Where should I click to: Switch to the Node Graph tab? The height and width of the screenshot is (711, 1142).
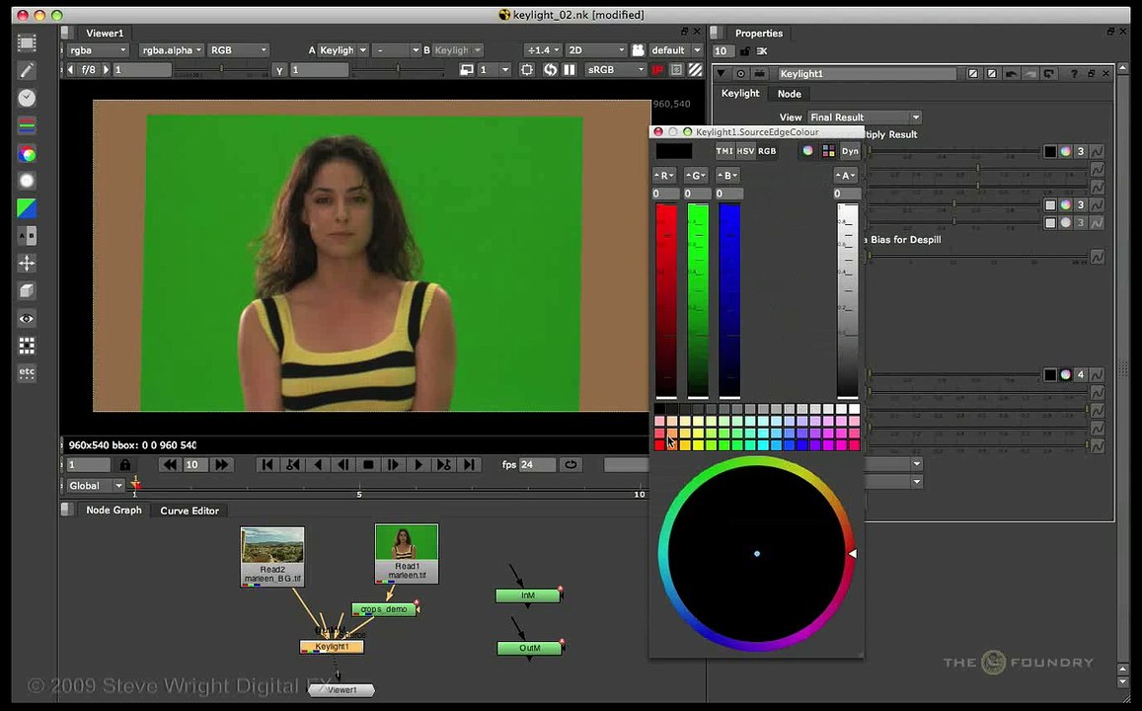coord(114,510)
